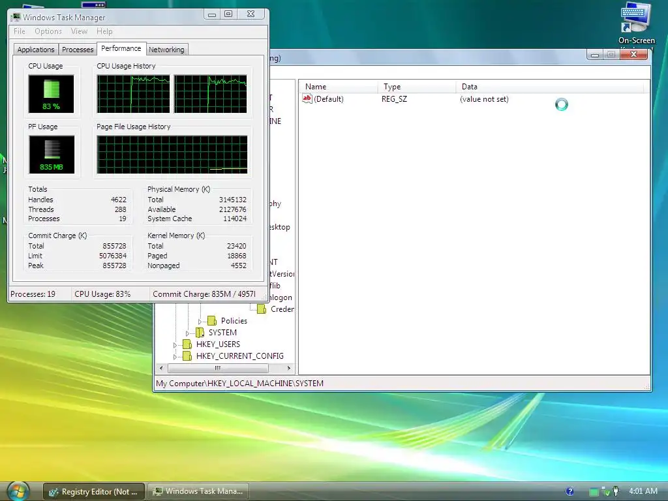The image size is (668, 501).
Task: Expand the Policies registry key
Action: (x=200, y=321)
